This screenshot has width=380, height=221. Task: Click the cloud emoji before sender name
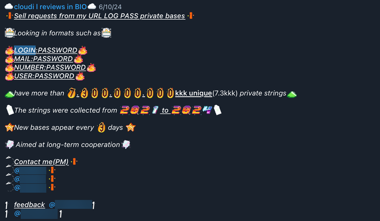[9, 6]
